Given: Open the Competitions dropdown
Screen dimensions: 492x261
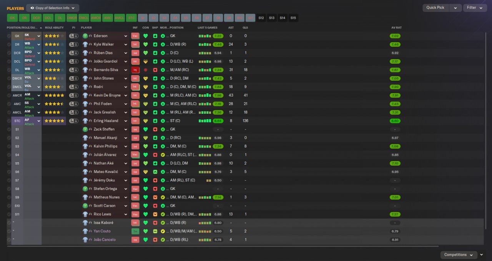Looking at the screenshot, I should click(459, 255).
